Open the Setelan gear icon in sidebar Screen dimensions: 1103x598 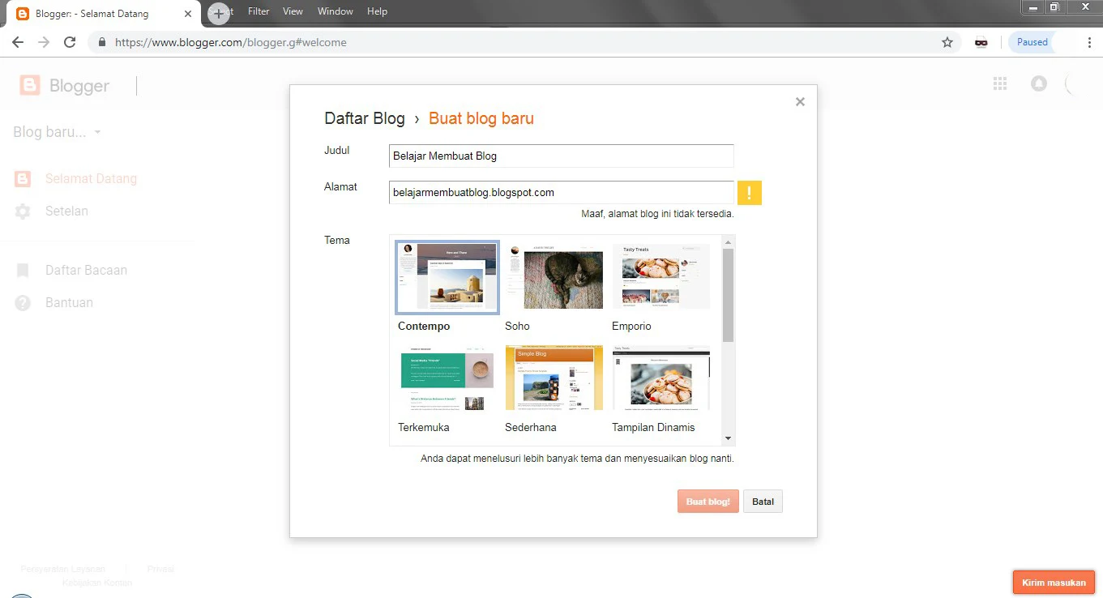point(23,211)
